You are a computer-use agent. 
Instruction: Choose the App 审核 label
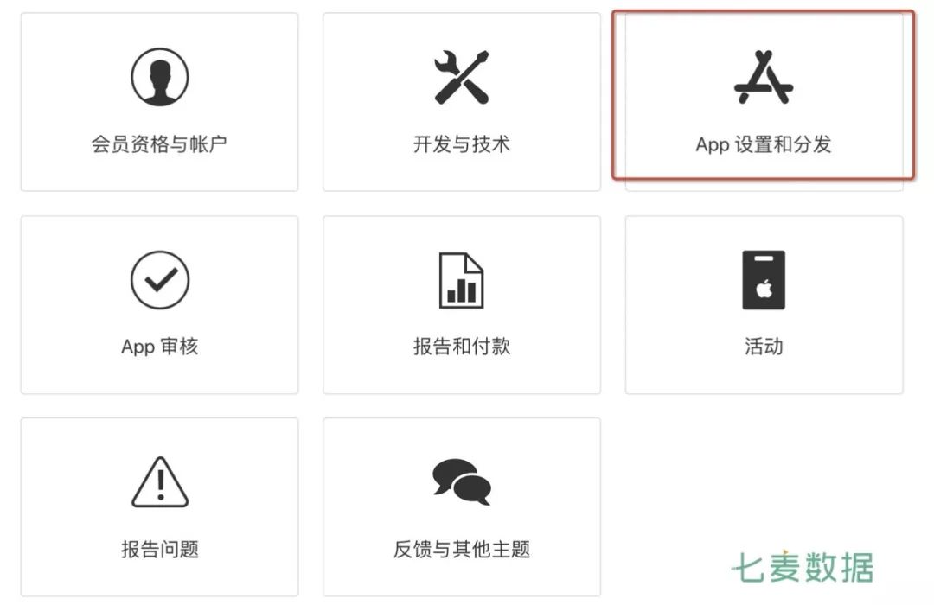tap(160, 347)
